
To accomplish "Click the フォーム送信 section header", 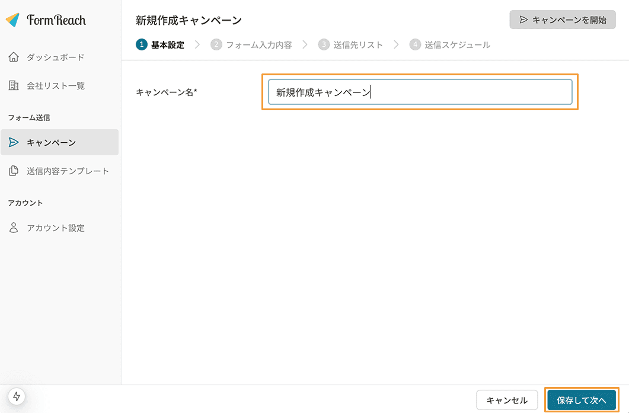I will [x=29, y=117].
